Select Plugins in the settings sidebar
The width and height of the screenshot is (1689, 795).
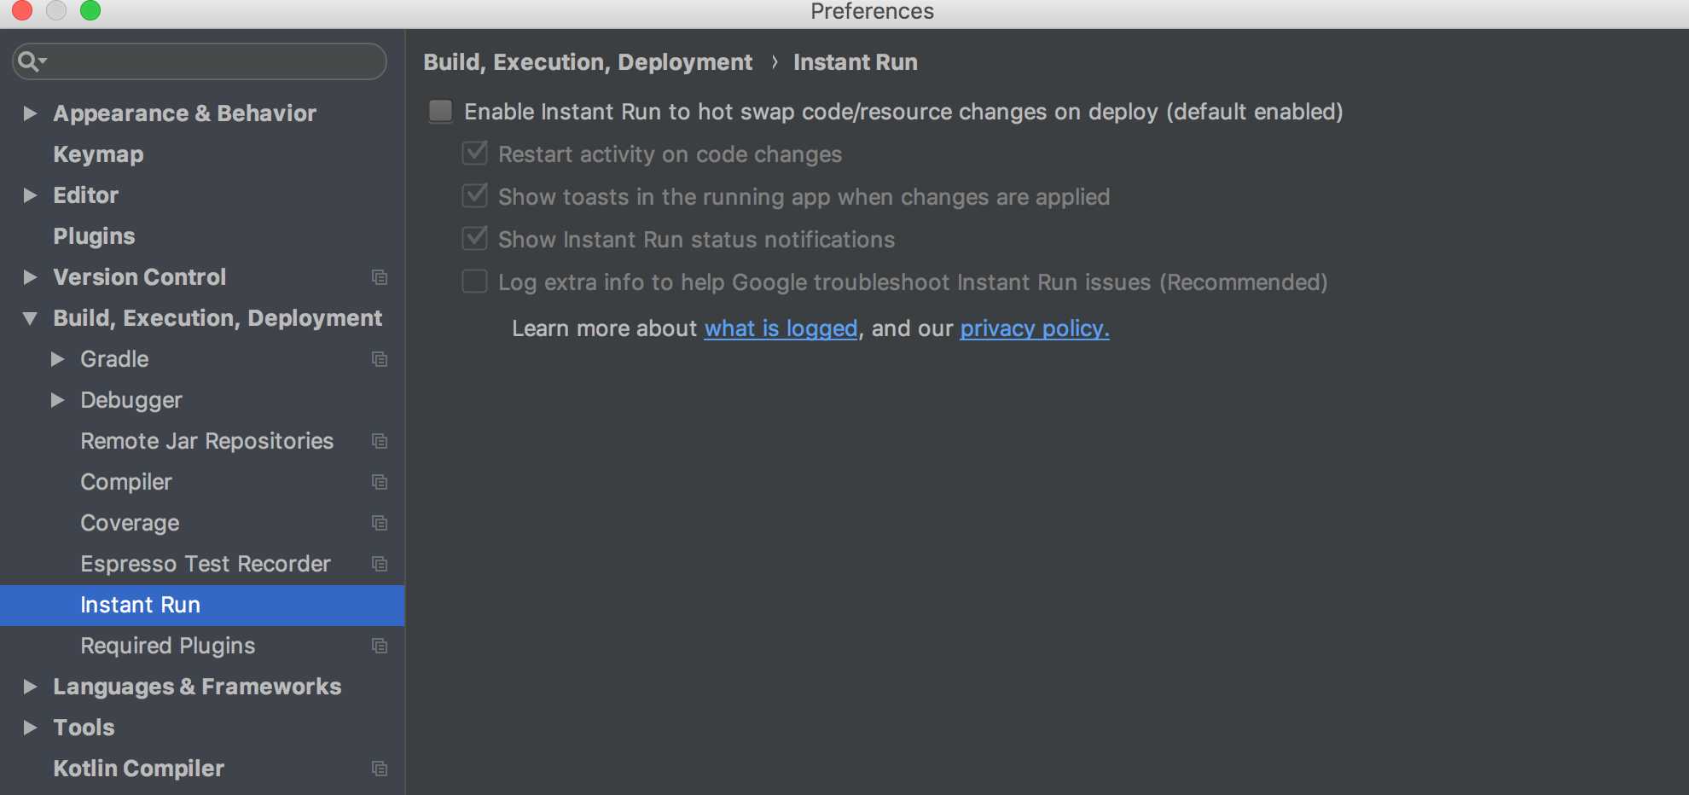94,236
